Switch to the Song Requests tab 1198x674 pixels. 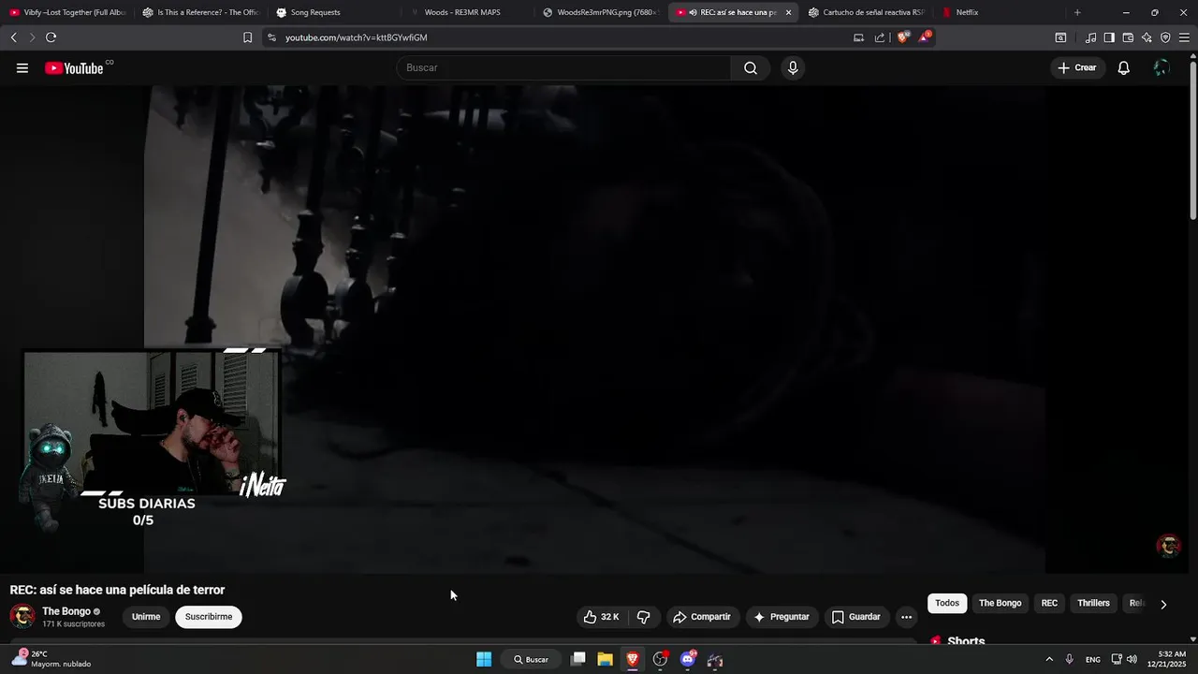point(334,12)
